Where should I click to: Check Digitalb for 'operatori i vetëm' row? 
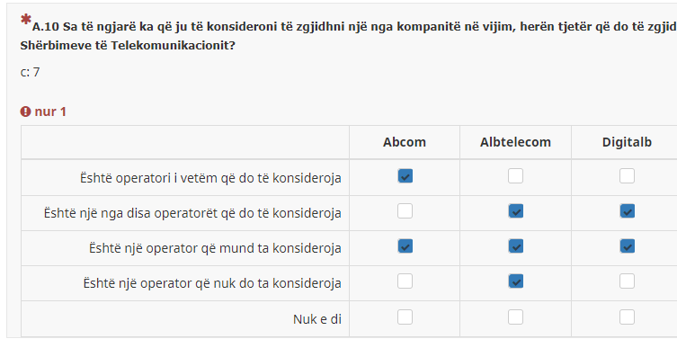click(x=627, y=176)
